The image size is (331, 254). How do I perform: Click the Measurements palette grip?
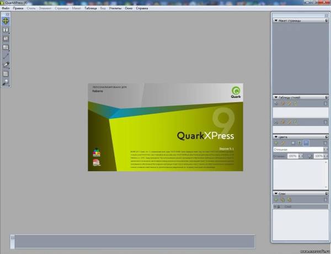pyautogui.click(x=13, y=241)
